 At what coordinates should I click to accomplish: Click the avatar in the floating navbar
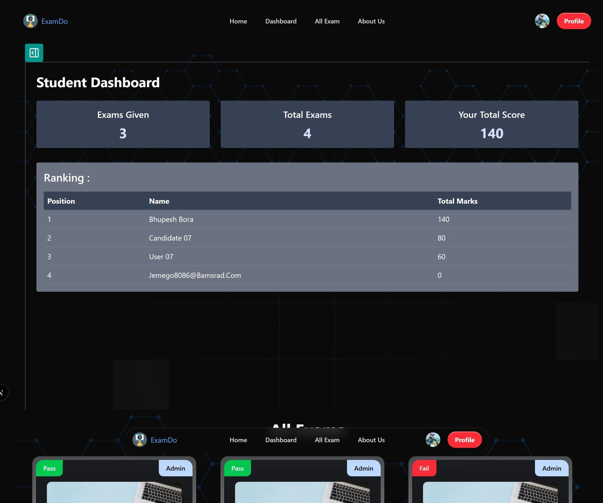tap(433, 440)
